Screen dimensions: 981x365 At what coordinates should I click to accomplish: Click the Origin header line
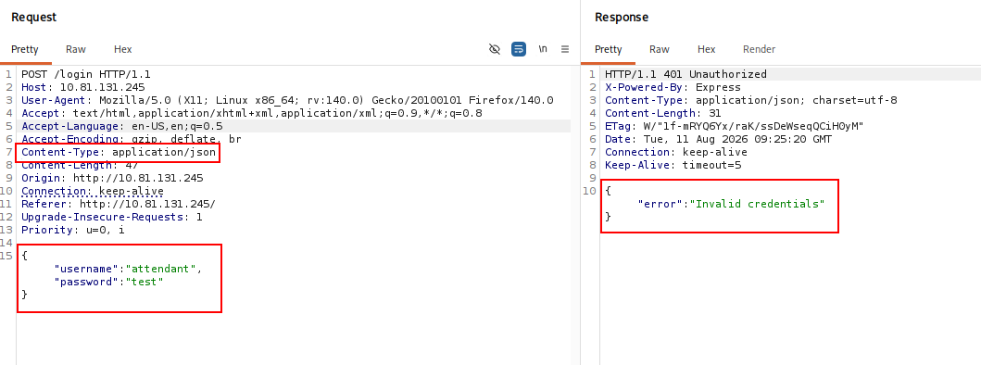pos(113,178)
